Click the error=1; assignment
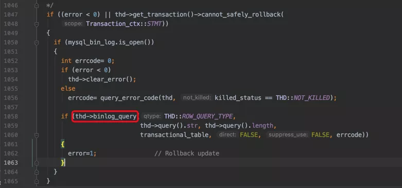The height and width of the screenshot is (188, 402). [82, 153]
